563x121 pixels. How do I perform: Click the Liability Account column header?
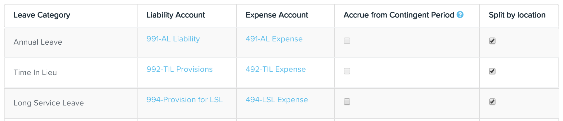176,15
